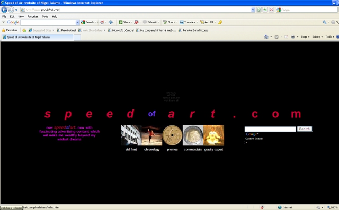This screenshot has width=339, height=210.
Task: Click the browser Back arrow button
Action: pyautogui.click(x=4, y=10)
